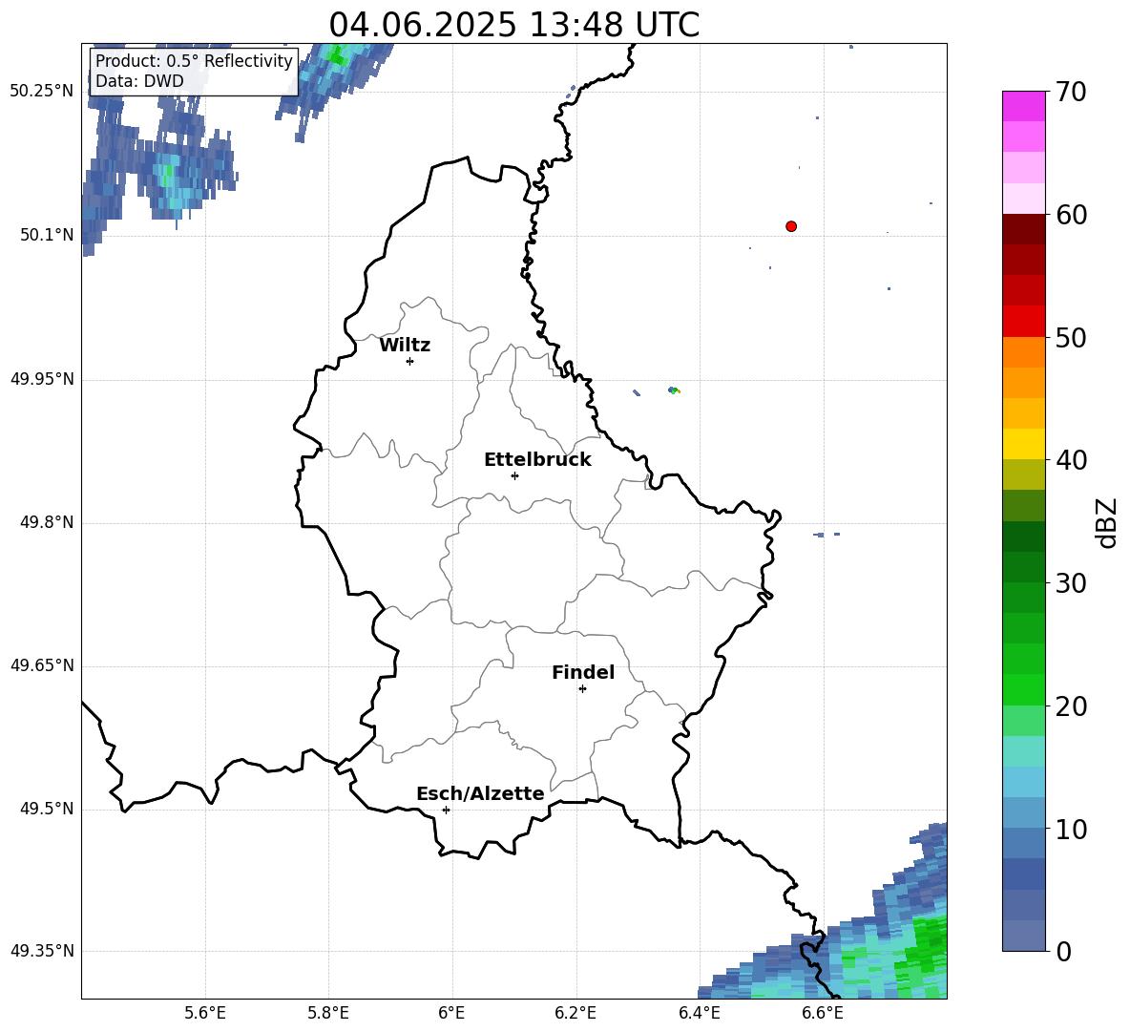Click the 6.6°E longitude label
This screenshot has width=1130, height=1032.
coord(823,1013)
